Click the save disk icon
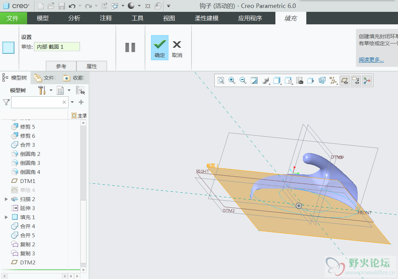398x279 pixels. point(62,6)
